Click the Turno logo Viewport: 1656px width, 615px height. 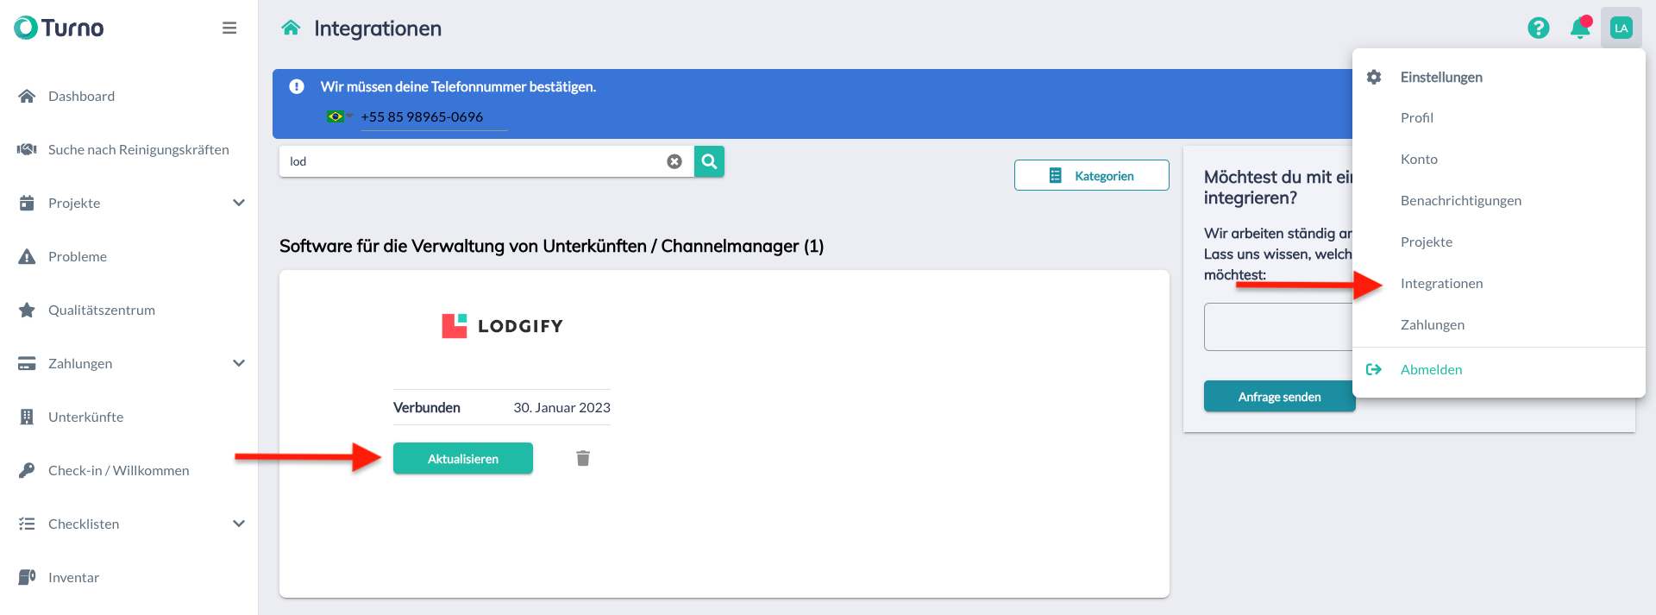click(59, 28)
